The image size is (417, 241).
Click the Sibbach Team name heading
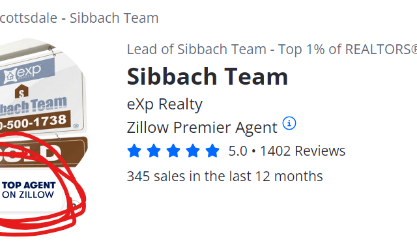pos(207,77)
